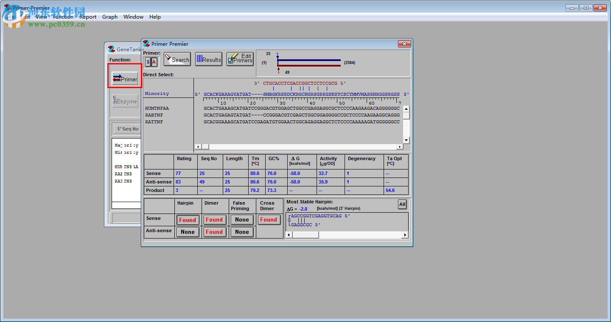Viewport: 611px width, 322px height.
Task: Open the Results table button
Action: pyautogui.click(x=208, y=59)
